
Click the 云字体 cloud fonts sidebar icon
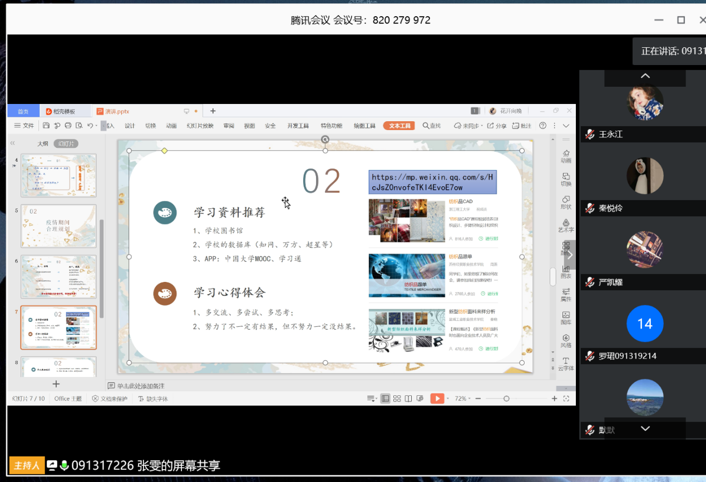pyautogui.click(x=565, y=364)
